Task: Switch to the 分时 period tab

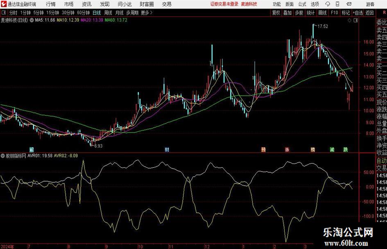Action: click(13, 13)
